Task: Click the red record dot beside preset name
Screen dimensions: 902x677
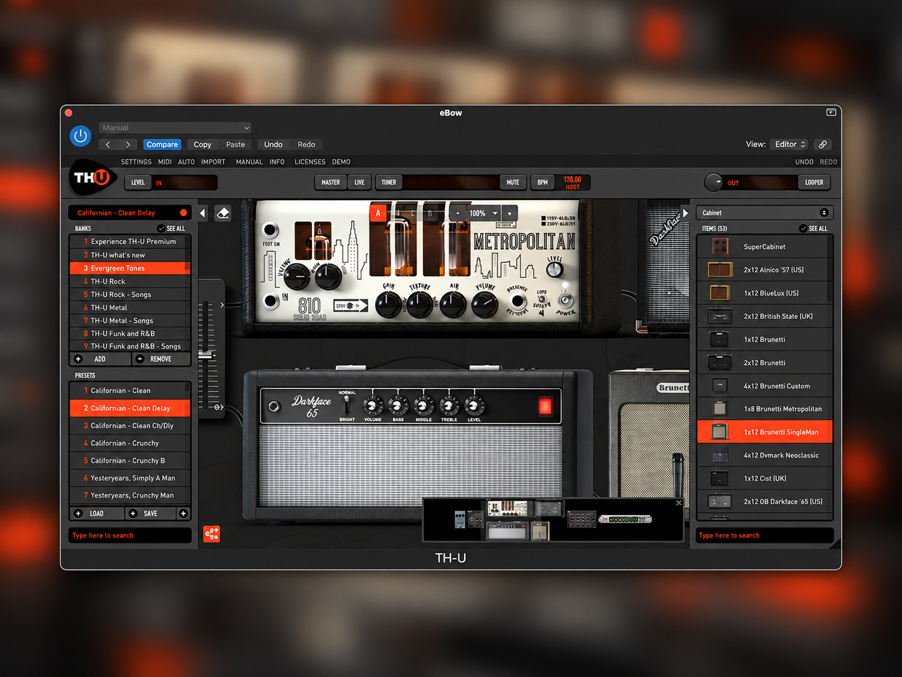Action: pos(183,213)
